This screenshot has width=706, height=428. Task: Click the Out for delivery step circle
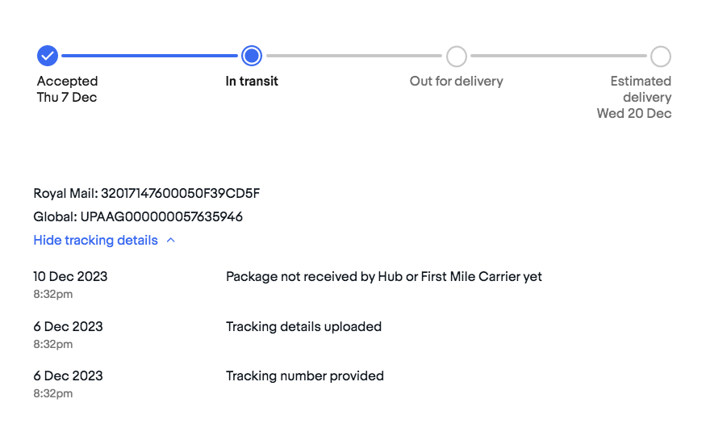pyautogui.click(x=457, y=57)
